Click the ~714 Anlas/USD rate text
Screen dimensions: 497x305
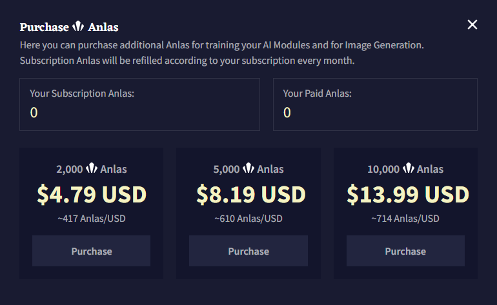tap(405, 219)
